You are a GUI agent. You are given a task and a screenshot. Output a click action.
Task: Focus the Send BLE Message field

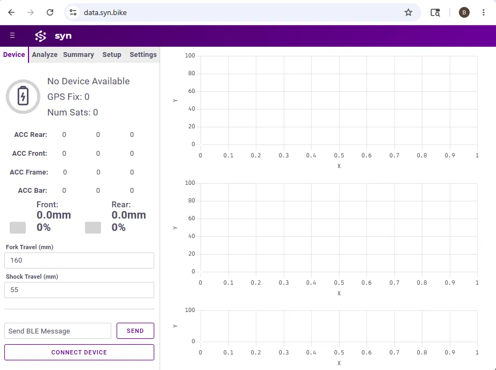coord(57,331)
